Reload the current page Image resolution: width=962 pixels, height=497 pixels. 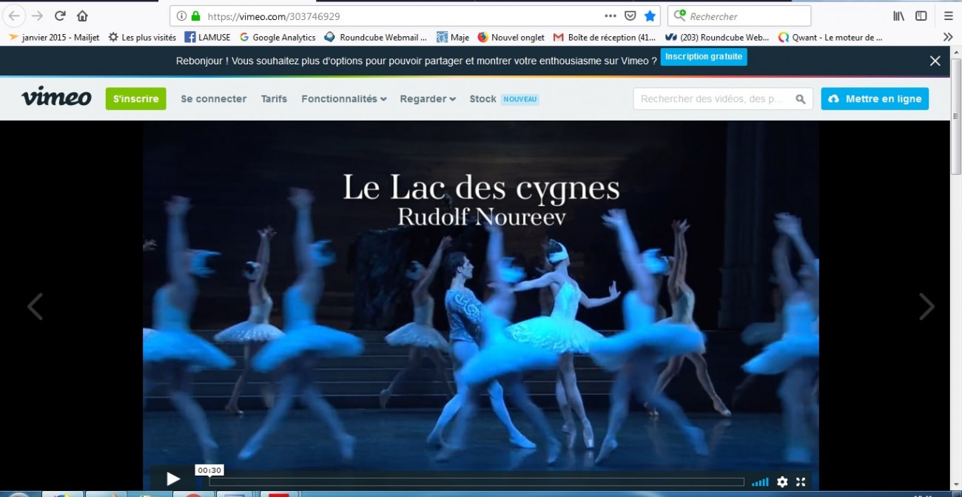tap(60, 16)
